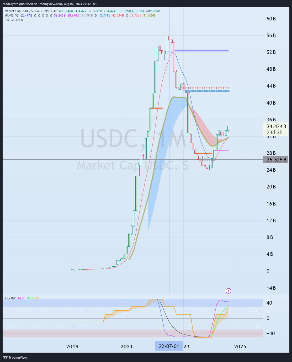Viewport: 292px width, 362px height.
Task: Click the 36 B price axis label
Action: pos(271,120)
